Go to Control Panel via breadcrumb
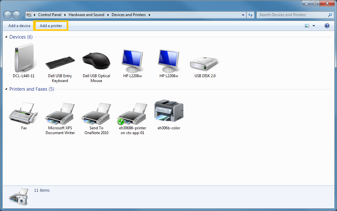 tap(50, 14)
